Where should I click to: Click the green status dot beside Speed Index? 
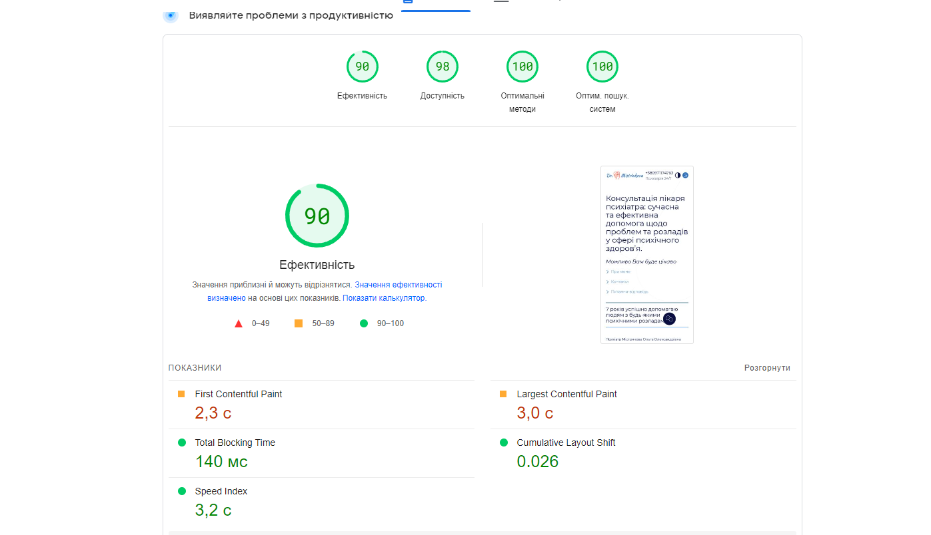pyautogui.click(x=181, y=491)
